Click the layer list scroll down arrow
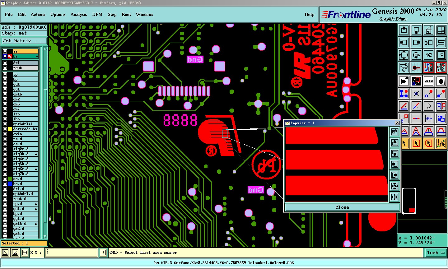Screen dimensions: 448x269 point(45,237)
